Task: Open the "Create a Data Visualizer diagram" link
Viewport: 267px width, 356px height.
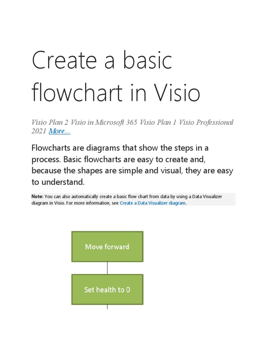Action: click(153, 203)
